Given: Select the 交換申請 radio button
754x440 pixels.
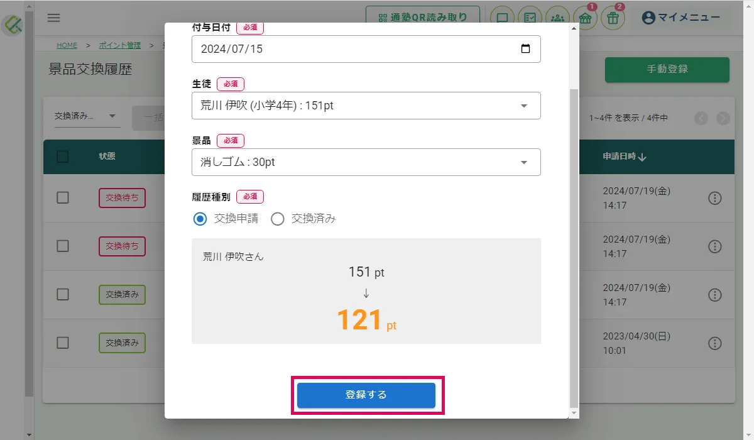Looking at the screenshot, I should [x=200, y=219].
